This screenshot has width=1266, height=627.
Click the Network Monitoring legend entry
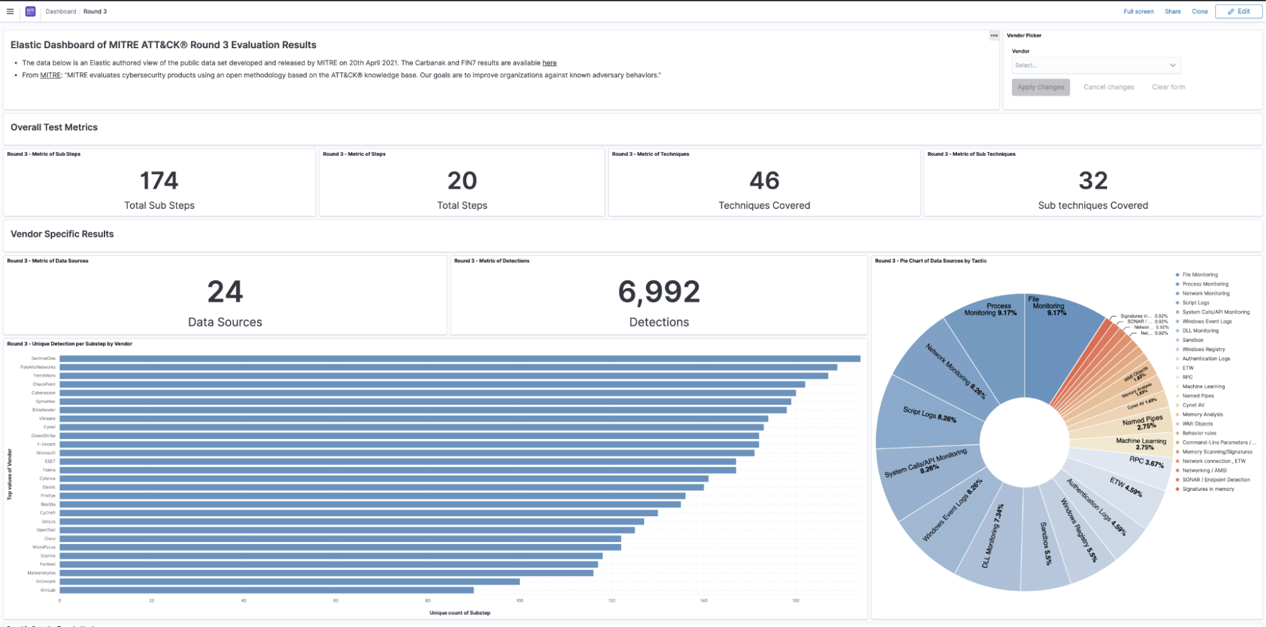coord(1206,293)
